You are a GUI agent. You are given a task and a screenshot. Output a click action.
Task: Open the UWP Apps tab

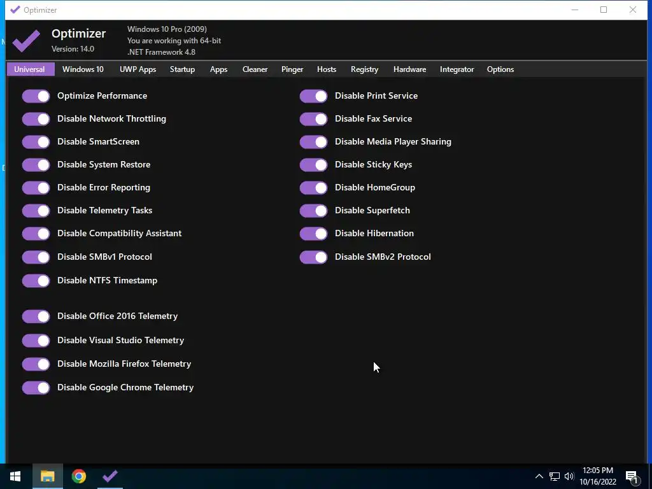[x=138, y=69]
